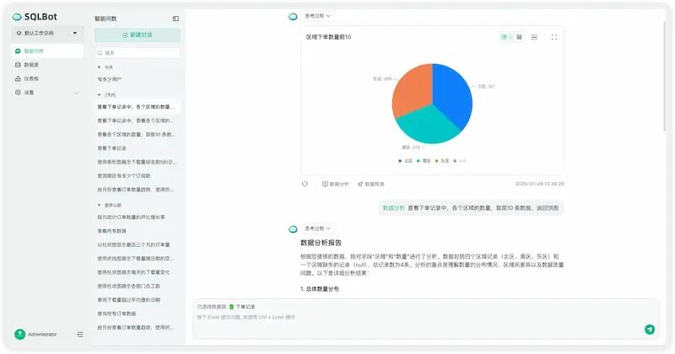Toggle the 南区 legend item

[424, 161]
